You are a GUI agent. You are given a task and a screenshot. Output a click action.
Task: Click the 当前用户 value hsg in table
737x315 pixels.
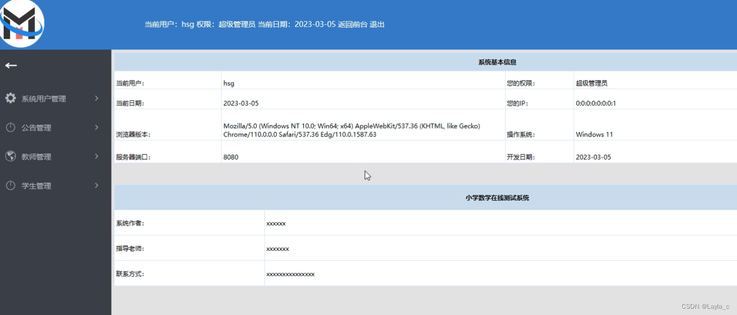pyautogui.click(x=229, y=83)
